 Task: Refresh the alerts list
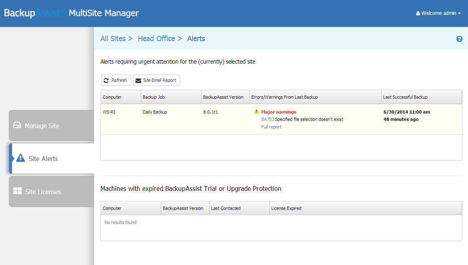coord(116,80)
